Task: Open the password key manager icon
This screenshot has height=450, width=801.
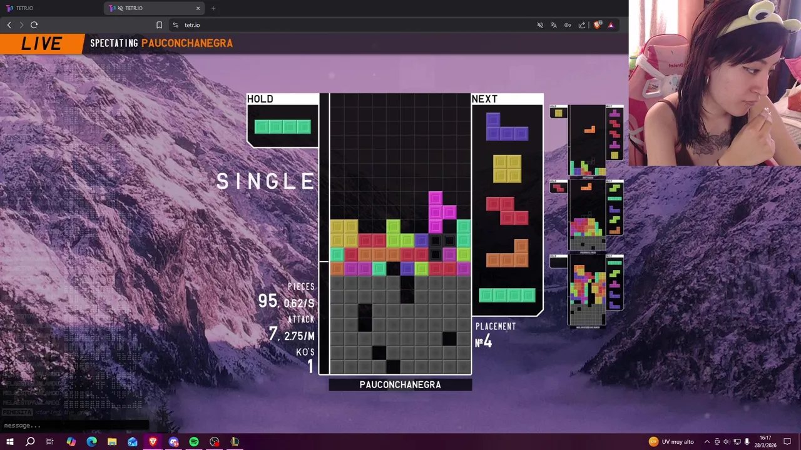Action: pos(568,25)
